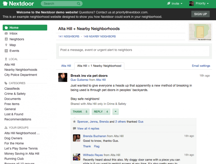
Task: Open Free items category
Action: tap(12, 104)
